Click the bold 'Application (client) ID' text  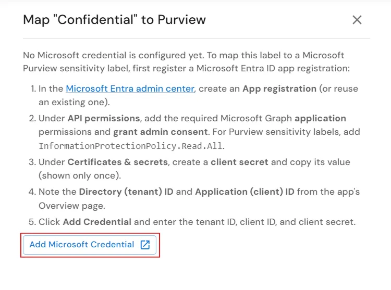point(245,192)
